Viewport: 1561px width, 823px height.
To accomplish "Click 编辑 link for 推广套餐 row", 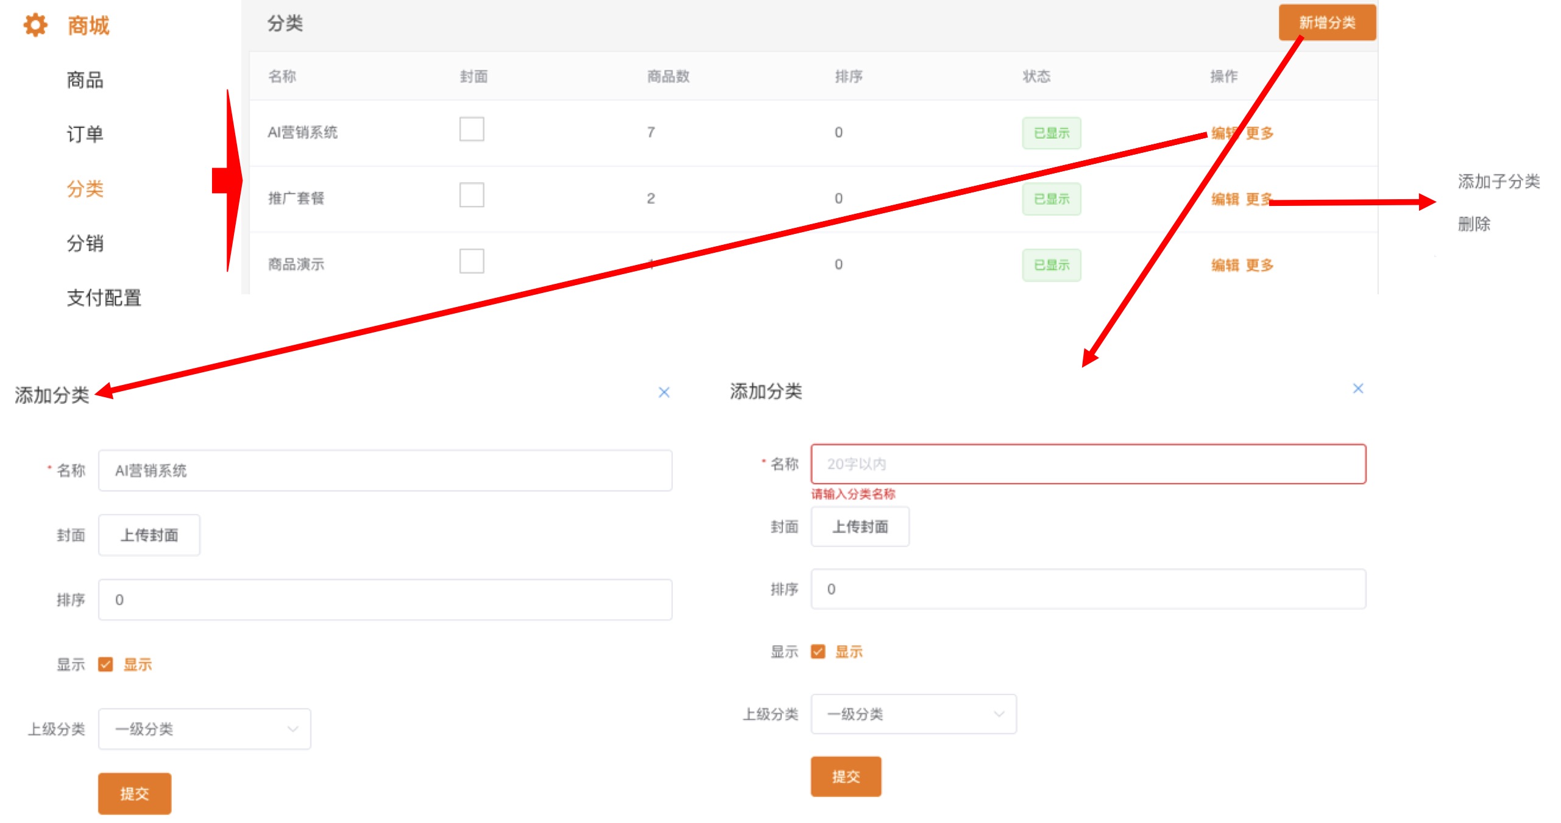I will [x=1225, y=199].
